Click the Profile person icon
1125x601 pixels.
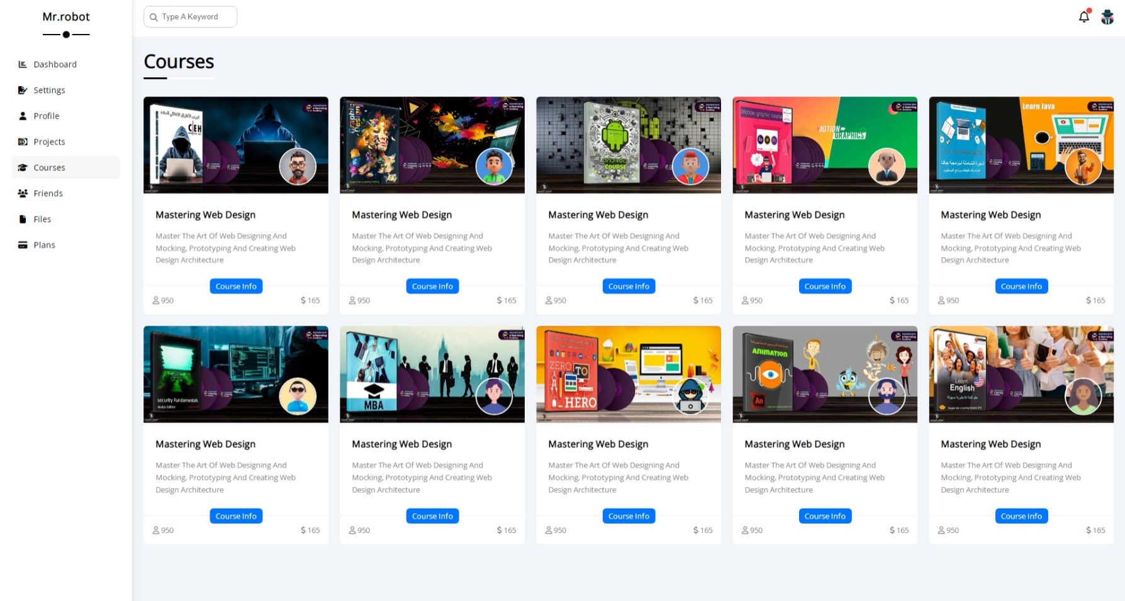coord(23,116)
